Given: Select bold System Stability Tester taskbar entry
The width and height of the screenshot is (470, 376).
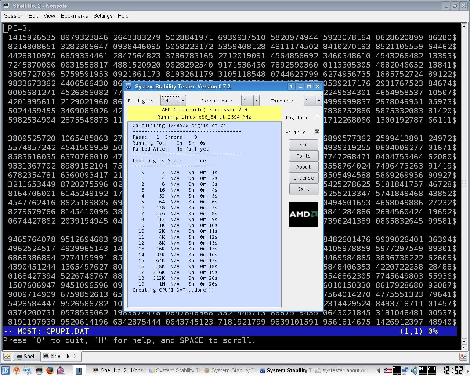Looking at the screenshot, I should [286, 370].
